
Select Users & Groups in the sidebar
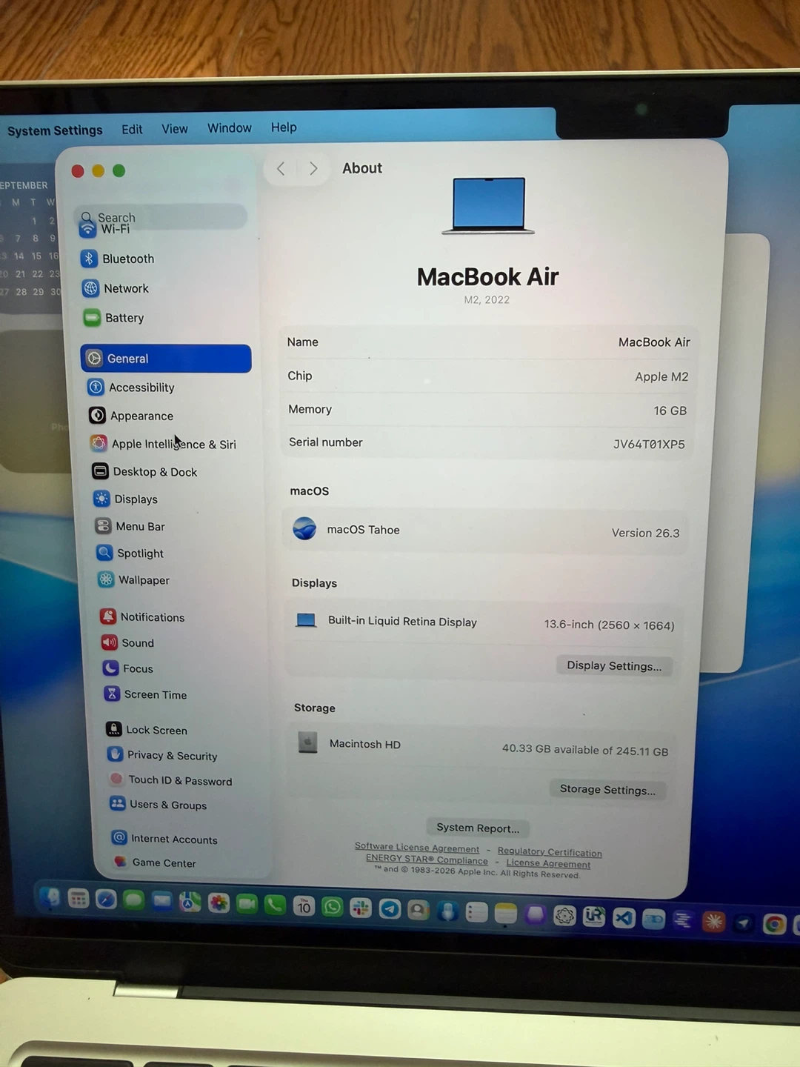[159, 805]
